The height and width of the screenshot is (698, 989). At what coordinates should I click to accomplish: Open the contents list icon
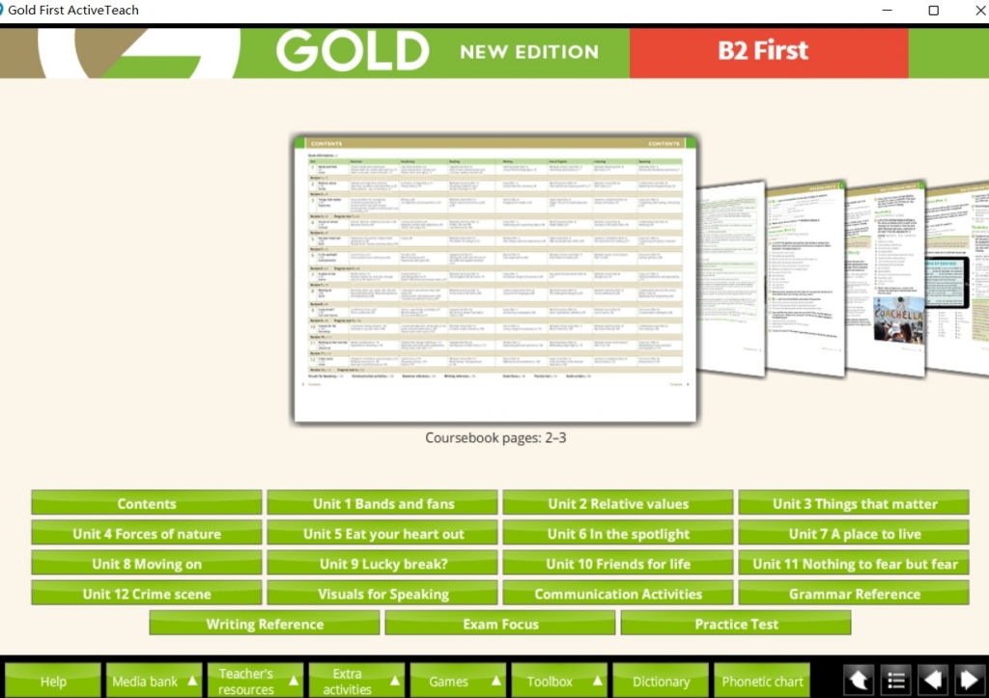895,681
